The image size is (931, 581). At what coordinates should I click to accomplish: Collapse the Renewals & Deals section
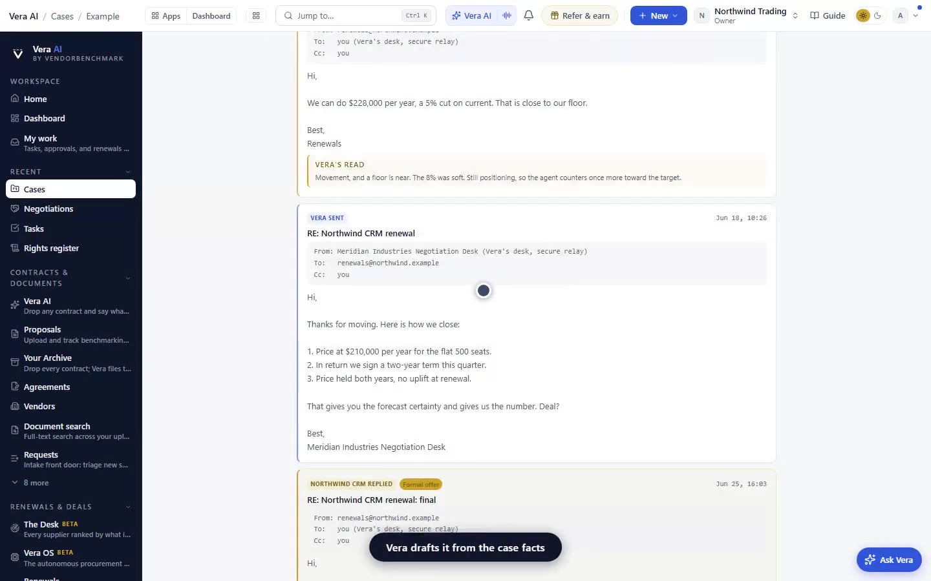click(128, 507)
